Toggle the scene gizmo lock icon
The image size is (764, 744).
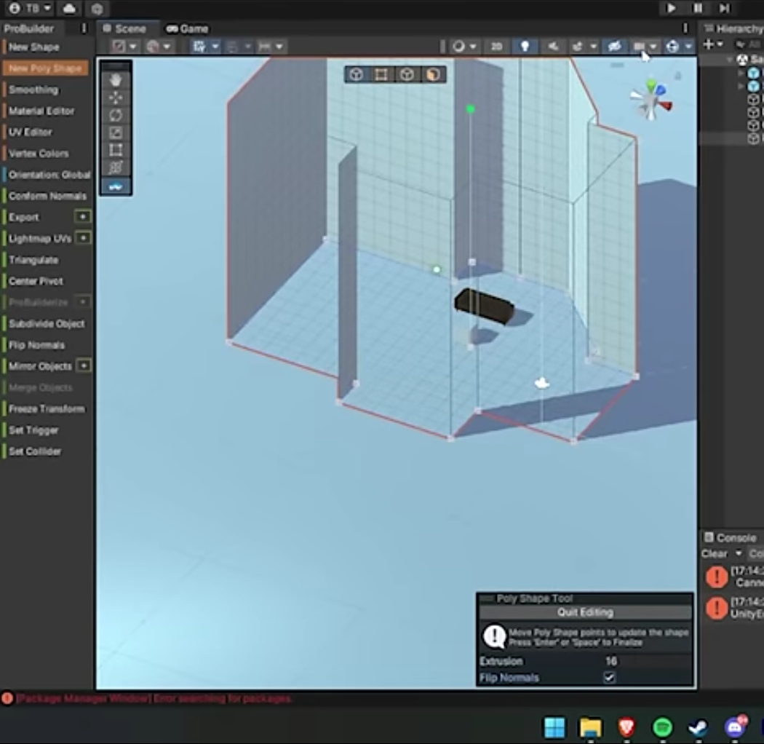click(x=677, y=76)
